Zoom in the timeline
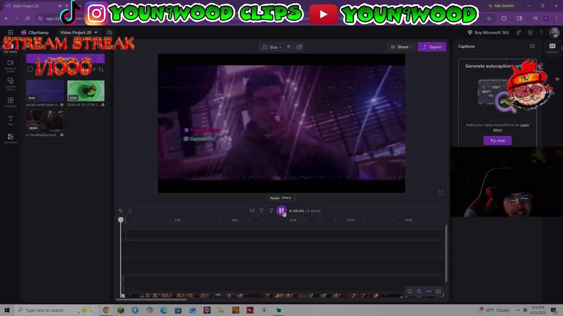 tap(419, 291)
